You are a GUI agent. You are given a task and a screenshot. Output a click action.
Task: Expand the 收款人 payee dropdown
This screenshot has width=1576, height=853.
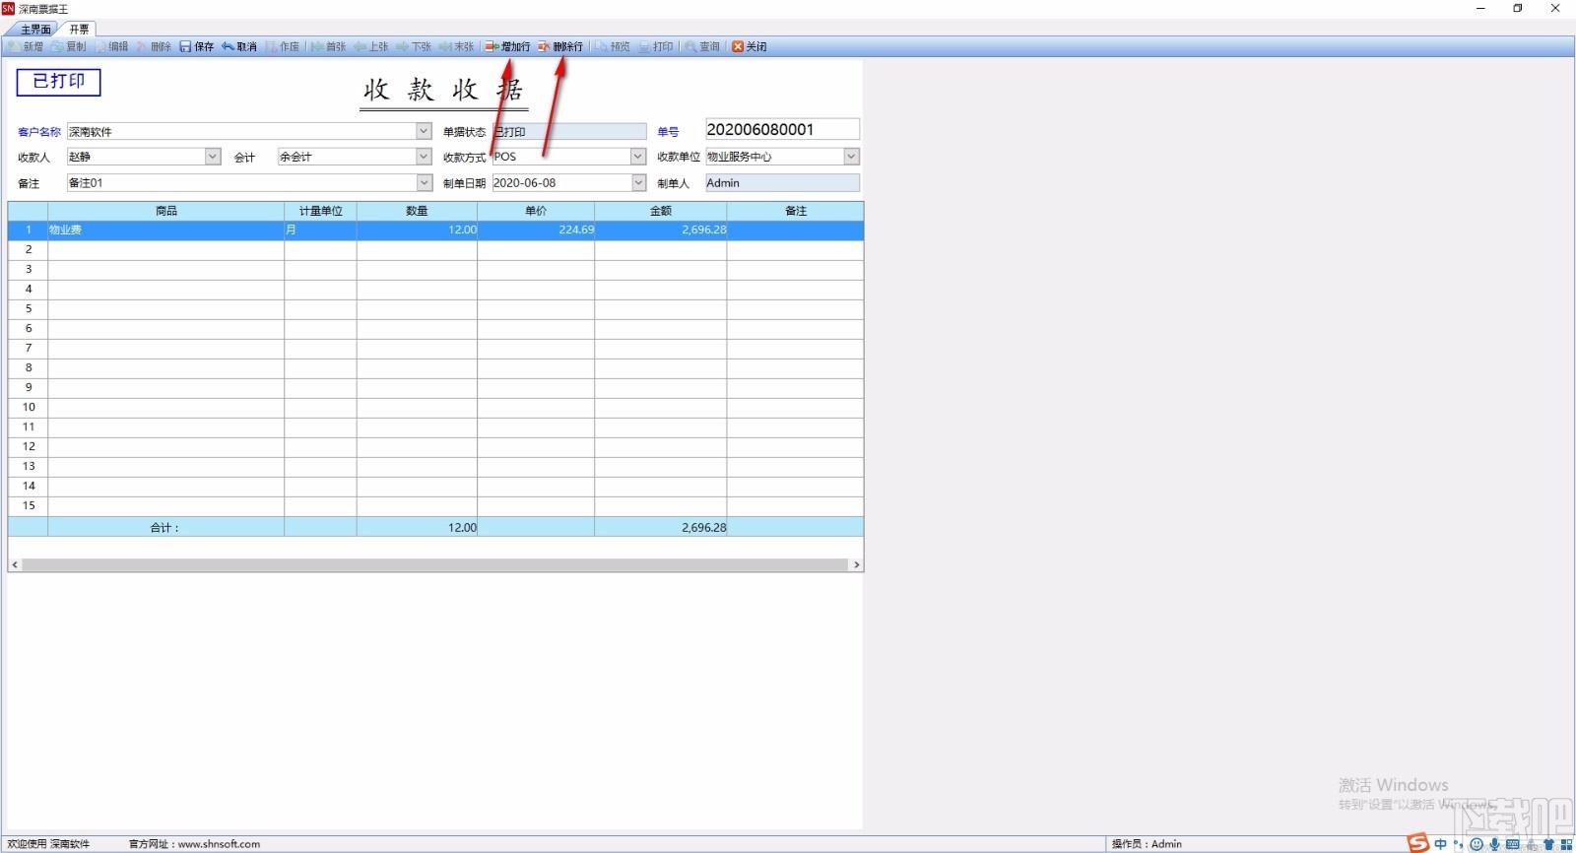(213, 157)
